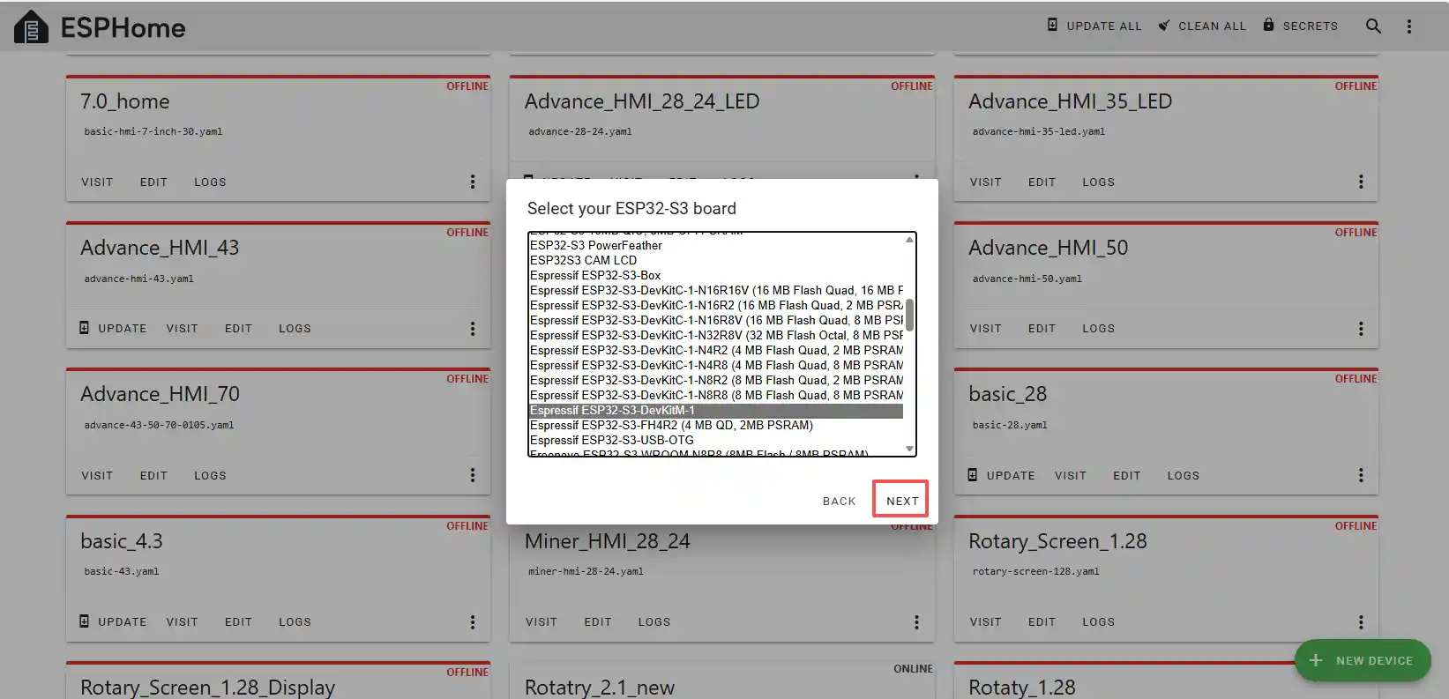Click Update All in the top bar

pos(1094,26)
